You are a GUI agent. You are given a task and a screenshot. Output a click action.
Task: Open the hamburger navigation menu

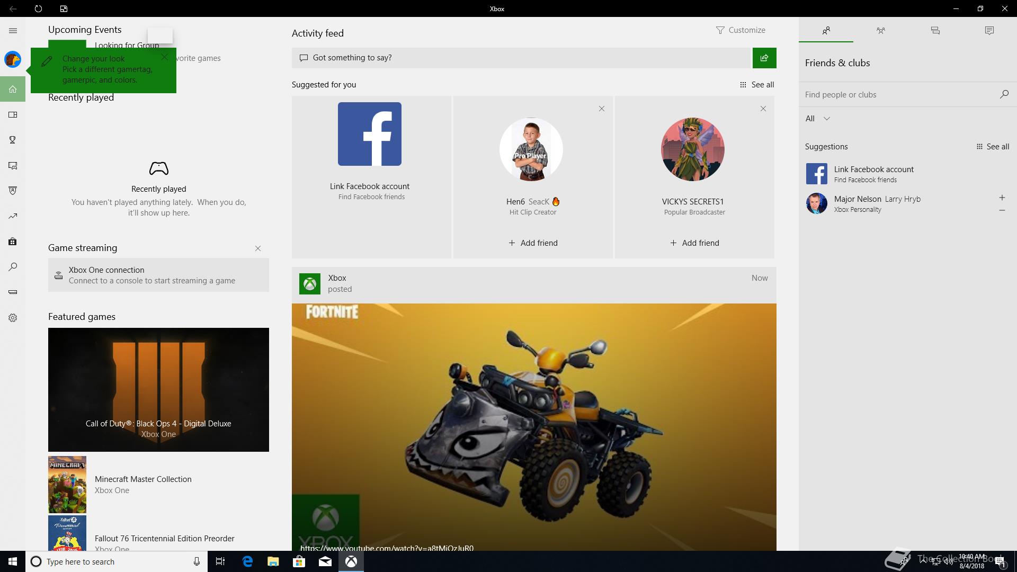click(x=13, y=31)
